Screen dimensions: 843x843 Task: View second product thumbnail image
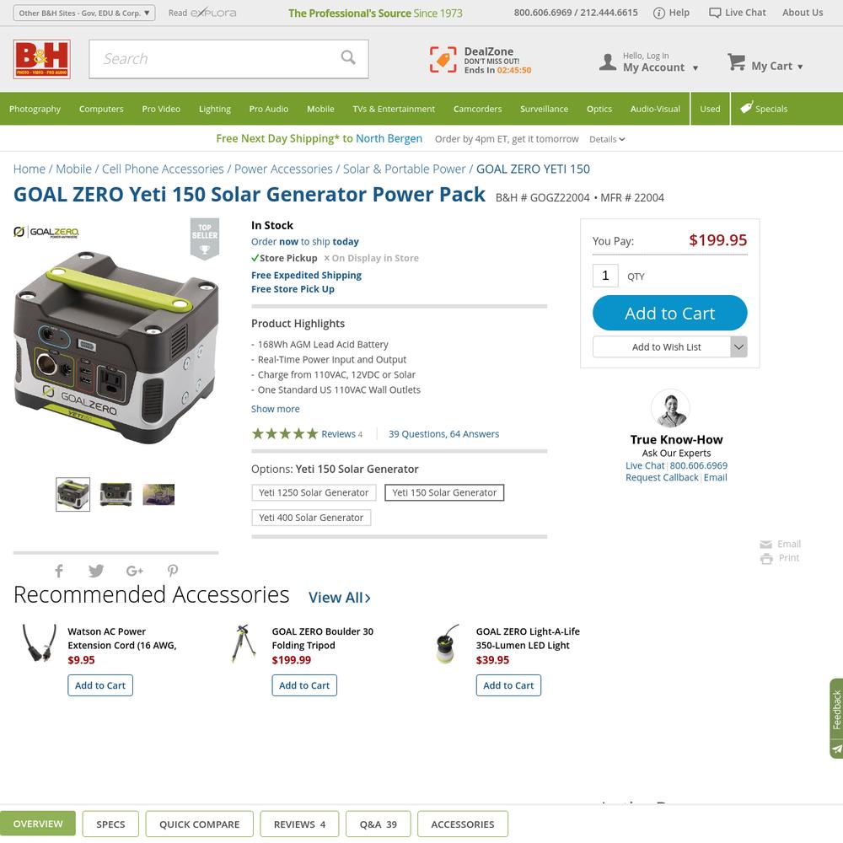click(x=116, y=494)
